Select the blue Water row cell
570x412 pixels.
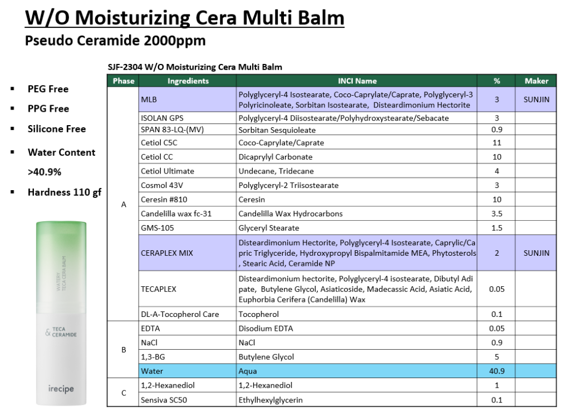(x=188, y=371)
